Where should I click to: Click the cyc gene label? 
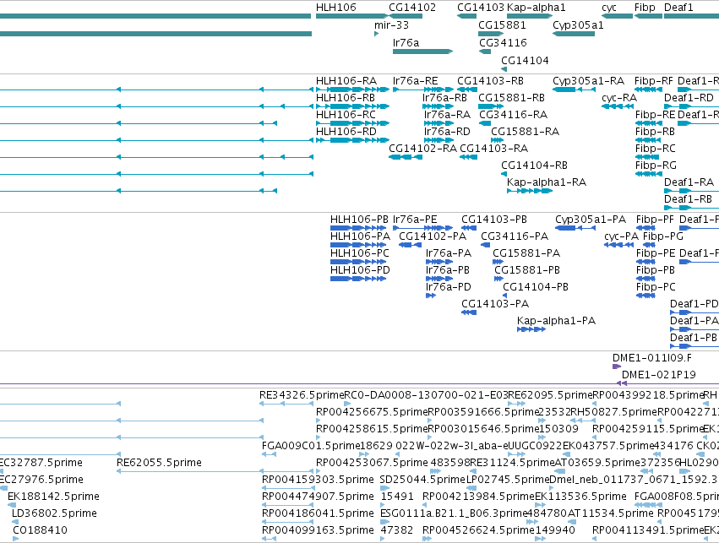point(609,8)
